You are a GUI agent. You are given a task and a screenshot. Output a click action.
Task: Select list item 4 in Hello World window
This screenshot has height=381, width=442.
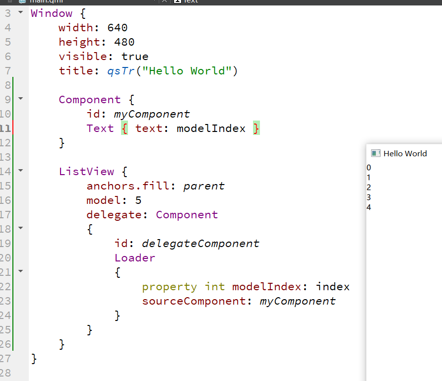[x=369, y=207]
